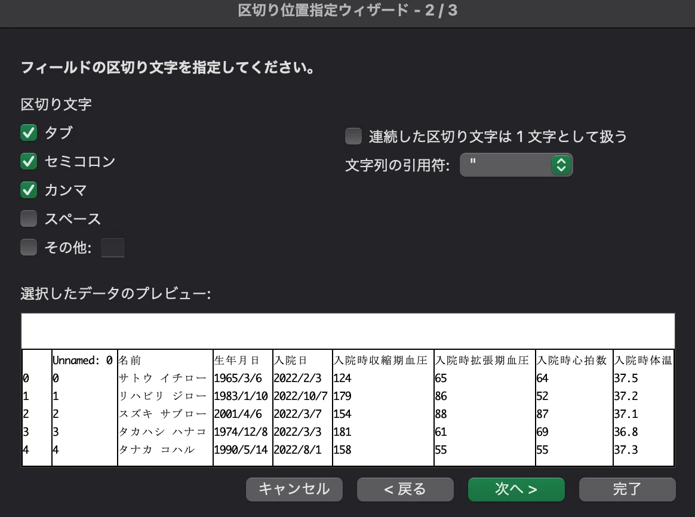
Task: Select the 入院時心拍数 column header
Action: [x=571, y=360]
